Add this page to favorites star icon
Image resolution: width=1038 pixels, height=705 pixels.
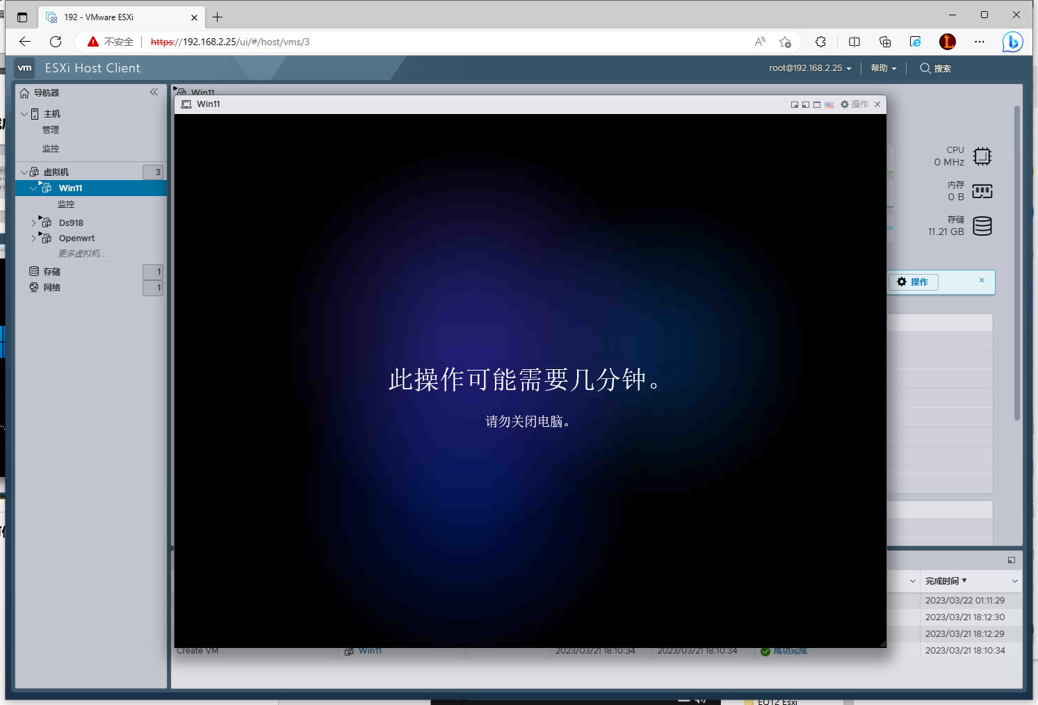coord(786,42)
